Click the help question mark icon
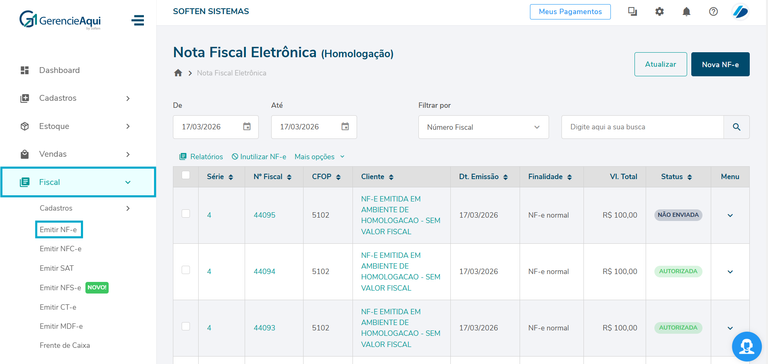Image resolution: width=768 pixels, height=364 pixels. pos(713,12)
